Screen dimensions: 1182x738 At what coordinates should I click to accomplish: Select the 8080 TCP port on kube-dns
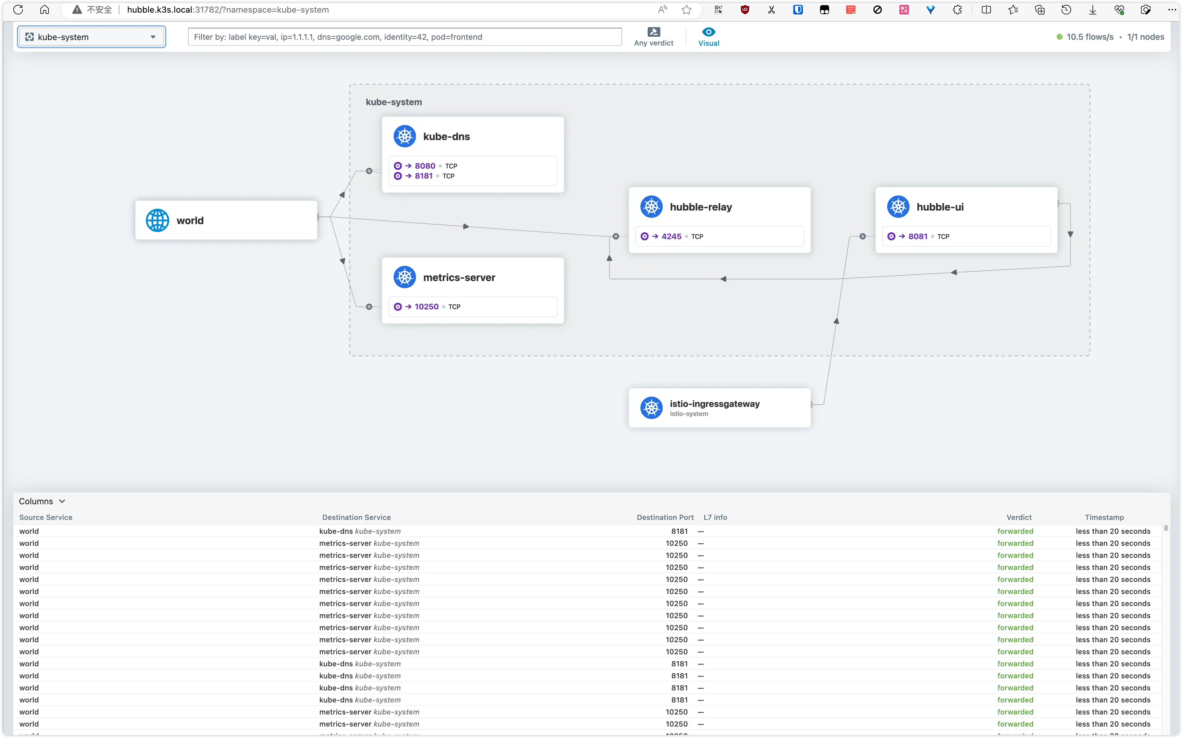425,166
